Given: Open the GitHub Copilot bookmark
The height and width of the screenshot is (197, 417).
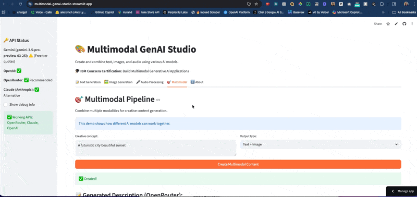Looking at the screenshot, I should [103, 12].
